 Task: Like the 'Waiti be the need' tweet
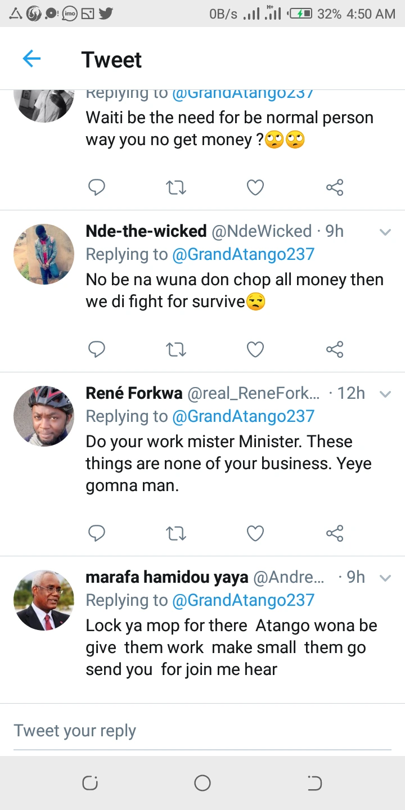pos(255,187)
